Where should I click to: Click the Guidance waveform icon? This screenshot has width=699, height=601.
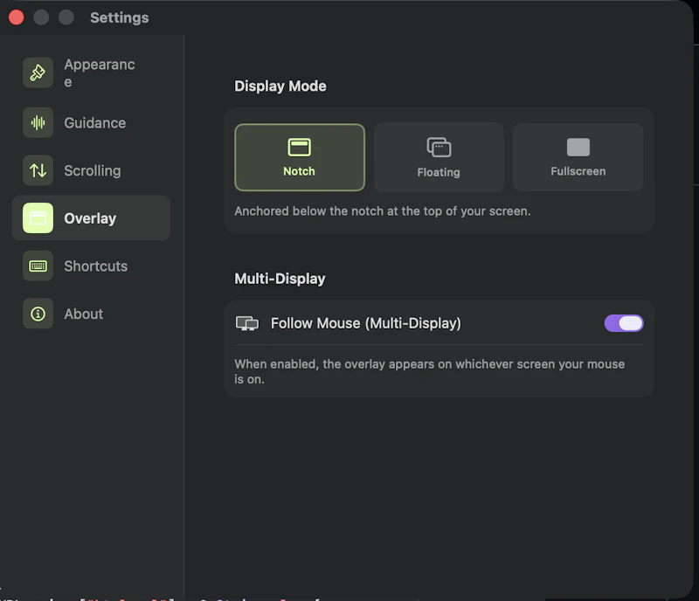click(38, 122)
